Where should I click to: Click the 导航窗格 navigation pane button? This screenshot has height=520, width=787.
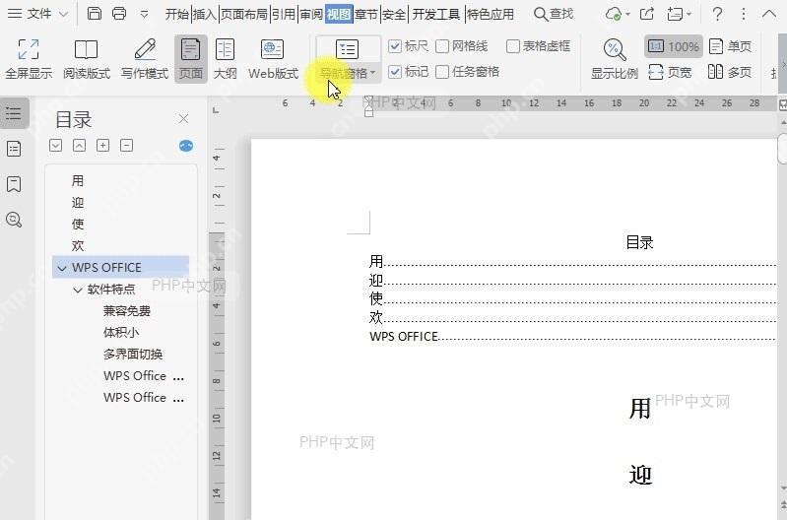(348, 59)
